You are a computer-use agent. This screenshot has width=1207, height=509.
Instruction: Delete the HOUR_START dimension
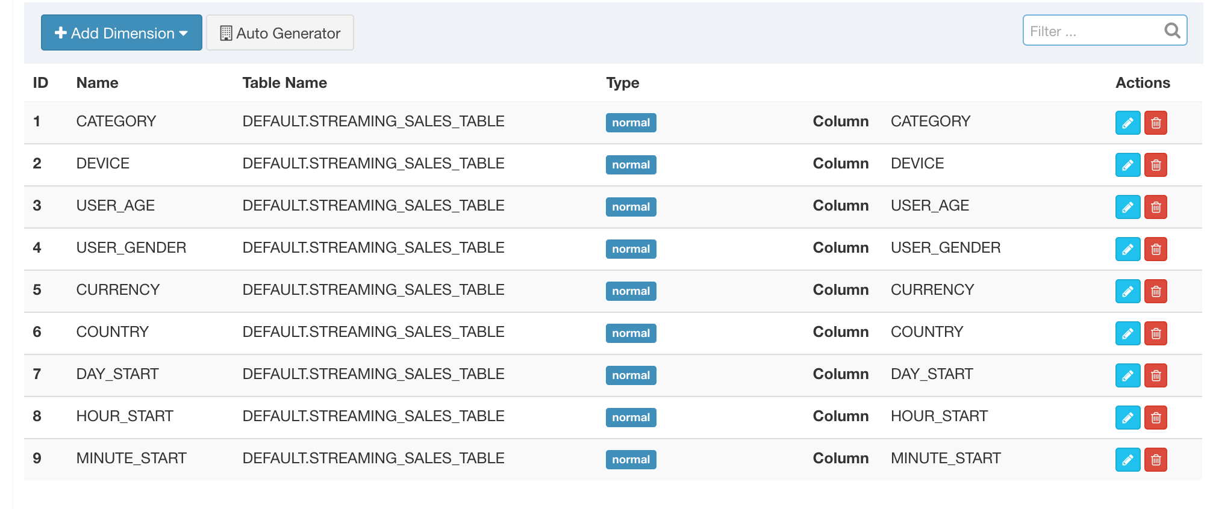click(x=1155, y=418)
